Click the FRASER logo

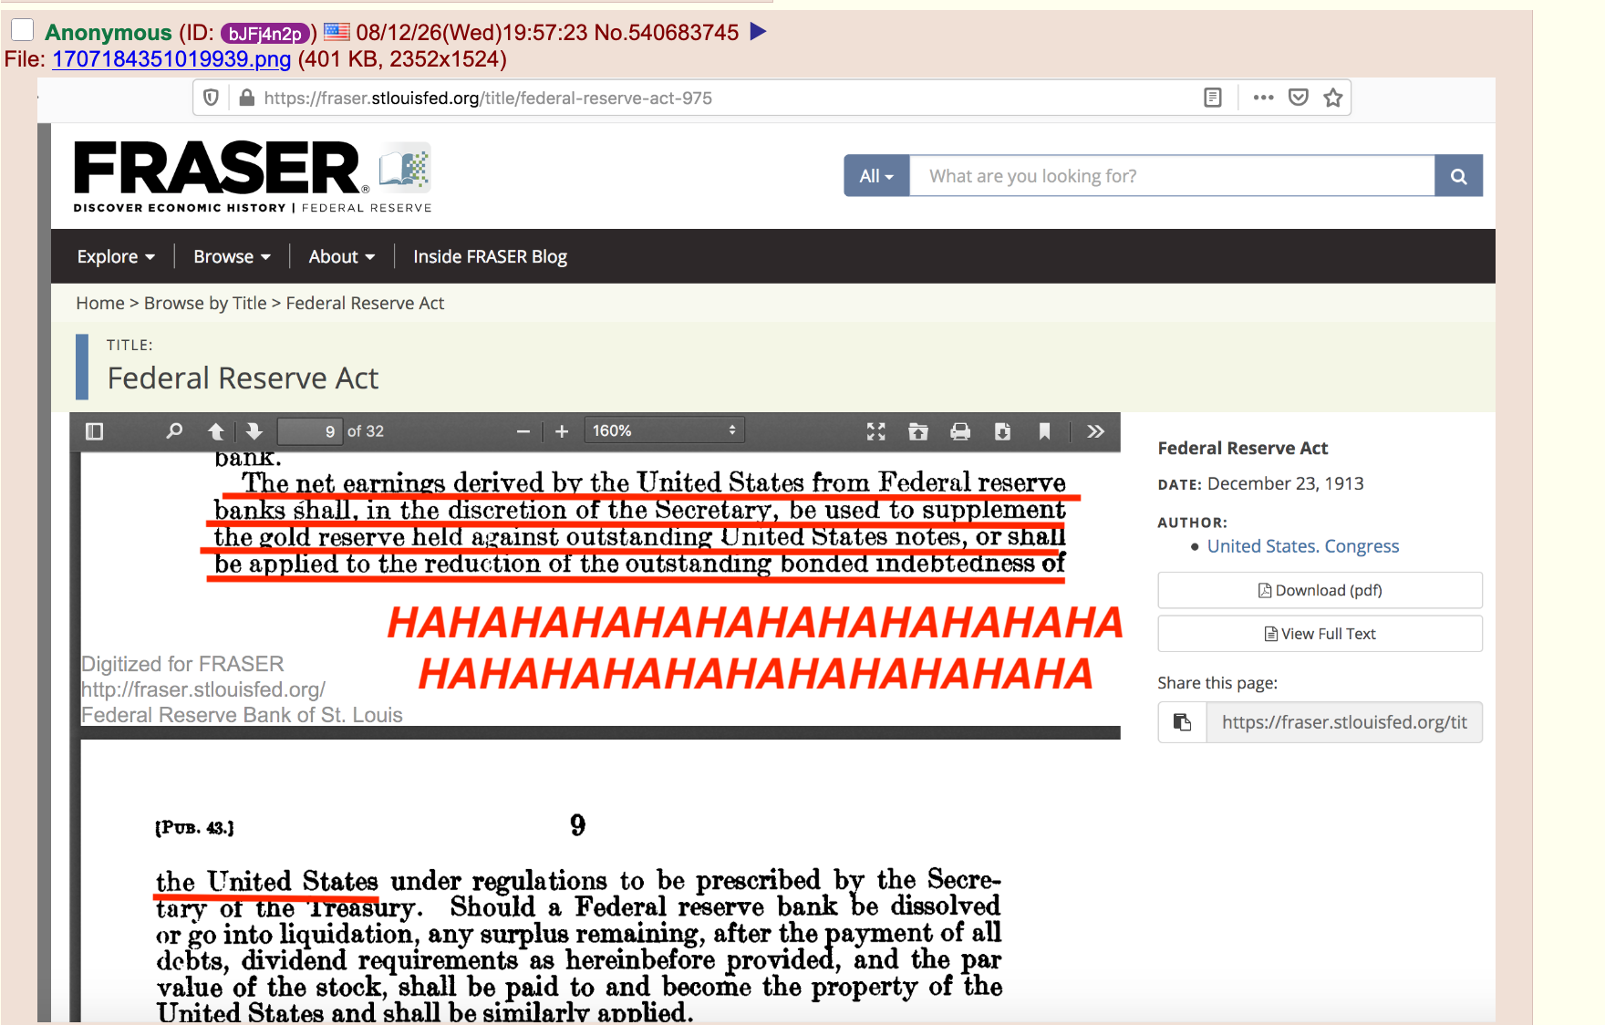point(253,177)
